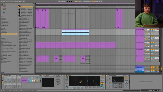Click the Glue Compressor Threshold knob
163x92 pixels.
[115, 85]
